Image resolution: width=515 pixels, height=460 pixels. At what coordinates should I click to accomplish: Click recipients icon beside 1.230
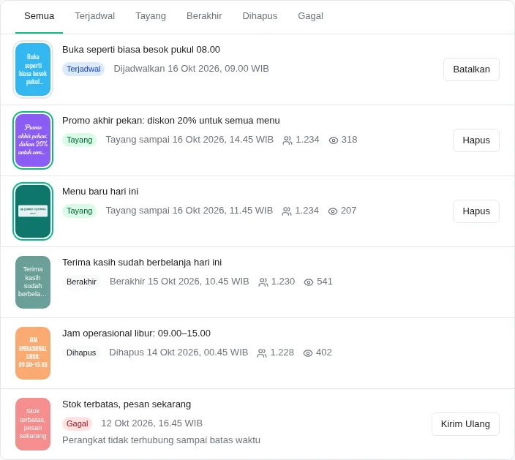[263, 282]
